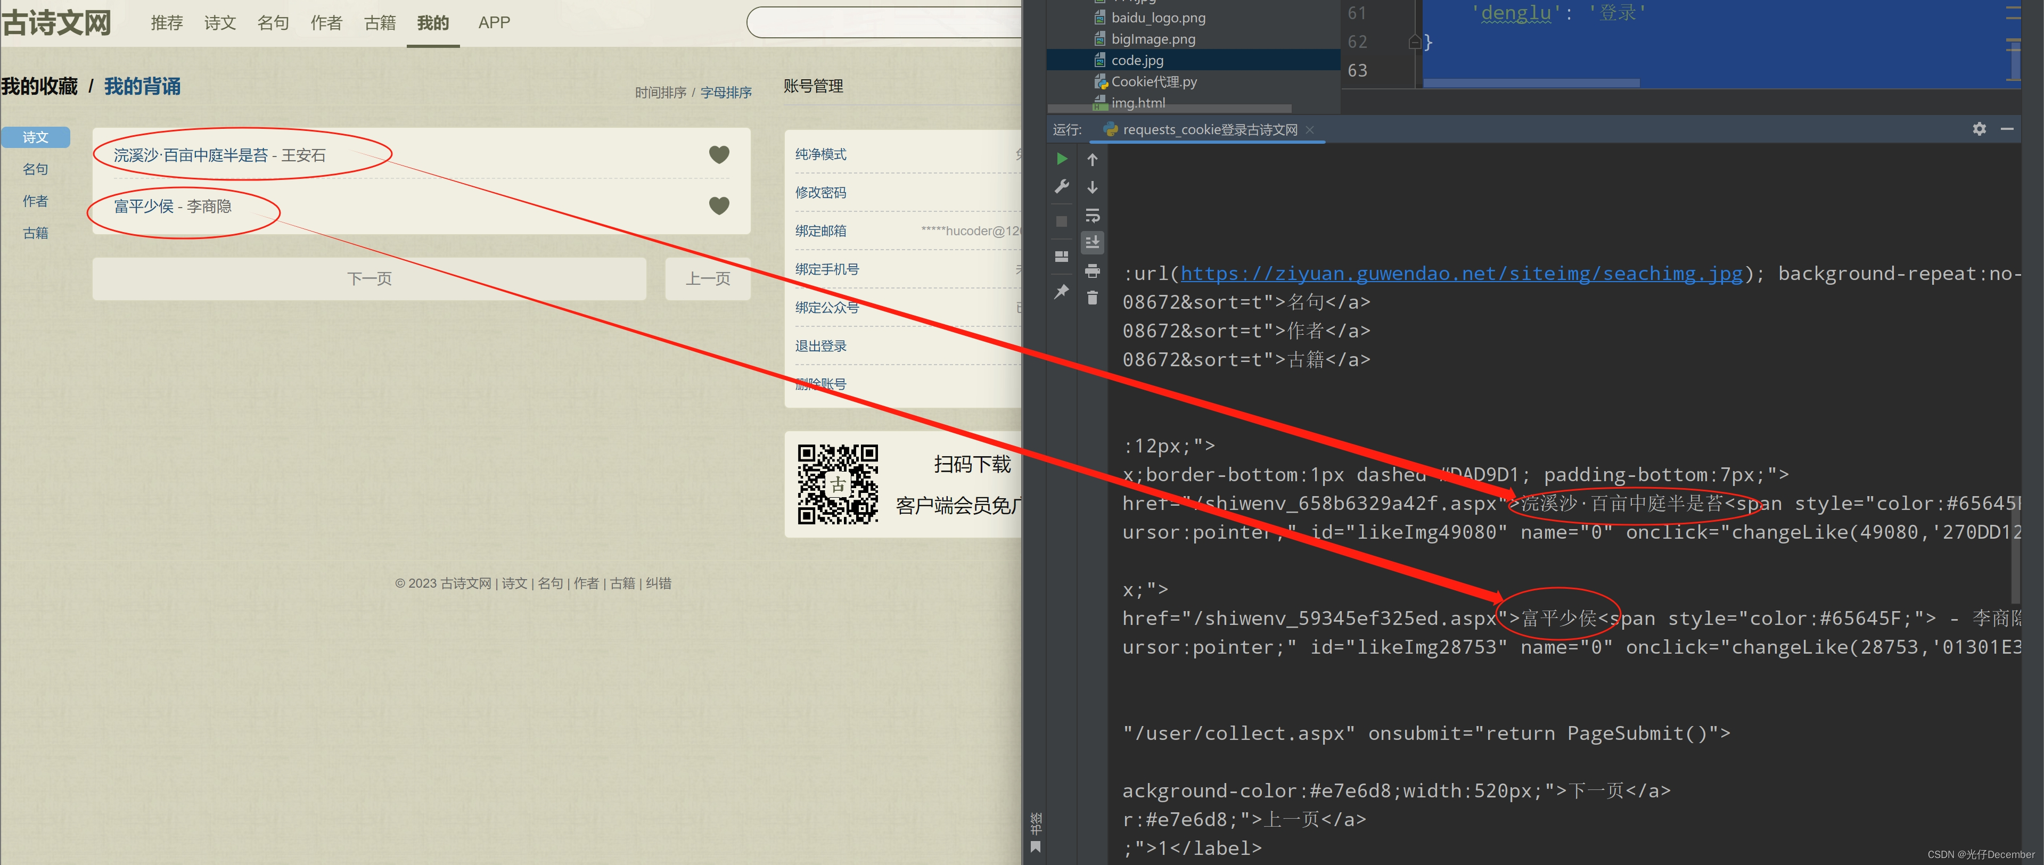Open 绑定公众号 account option
2044x865 pixels.
[x=827, y=307]
